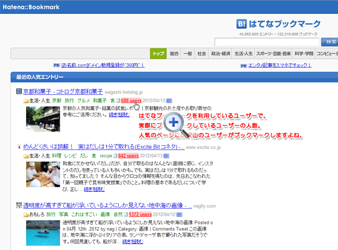Click B! bookmark icon in 842 users row
Image resolution: width=338 pixels, height=250 pixels.
pos(166,156)
